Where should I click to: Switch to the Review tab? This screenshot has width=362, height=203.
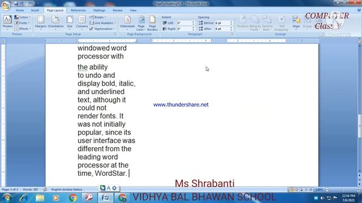[118, 10]
